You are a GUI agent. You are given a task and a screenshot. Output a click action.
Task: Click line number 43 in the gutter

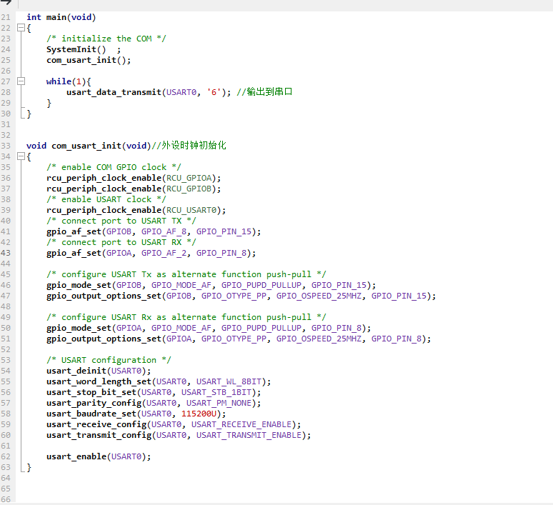coord(6,253)
